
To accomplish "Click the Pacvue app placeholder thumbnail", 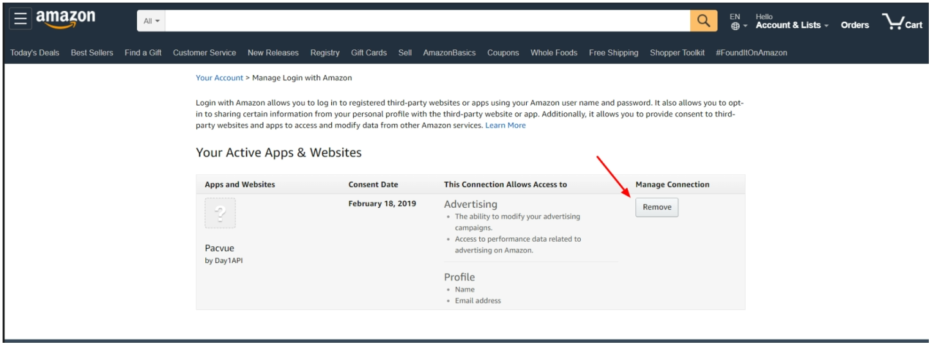I will (x=220, y=213).
